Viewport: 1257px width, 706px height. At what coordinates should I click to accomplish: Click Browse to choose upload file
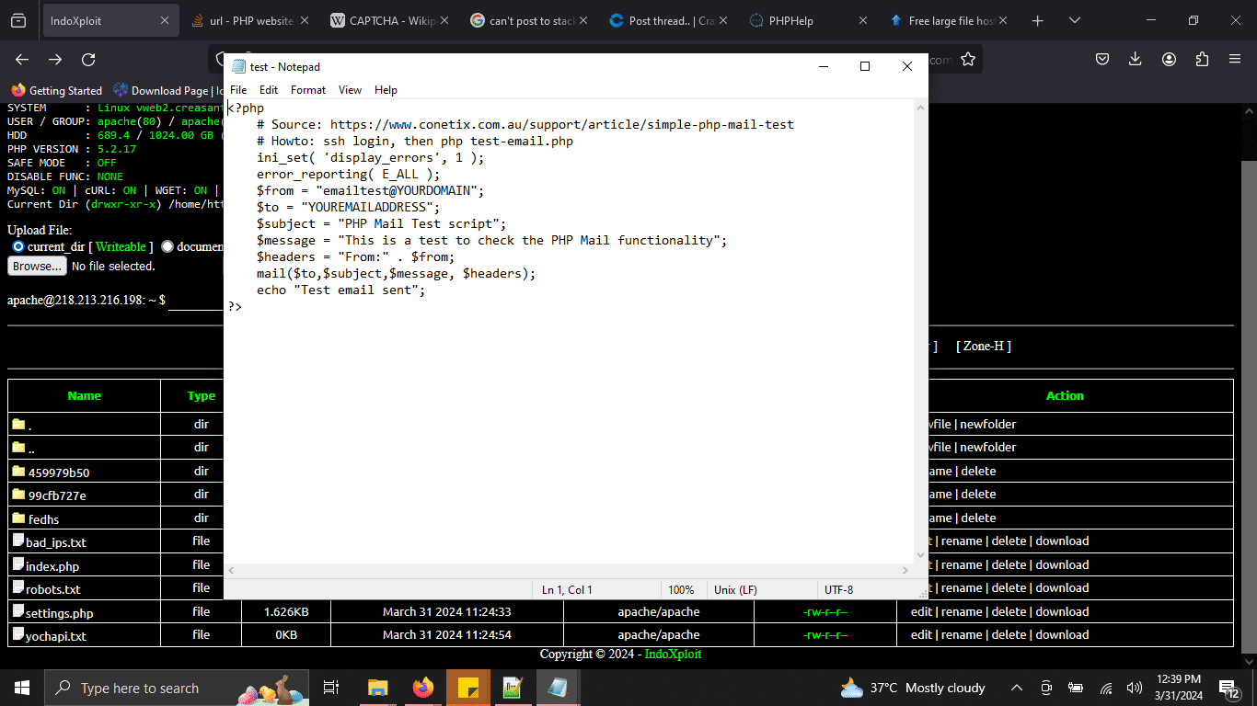click(x=36, y=266)
